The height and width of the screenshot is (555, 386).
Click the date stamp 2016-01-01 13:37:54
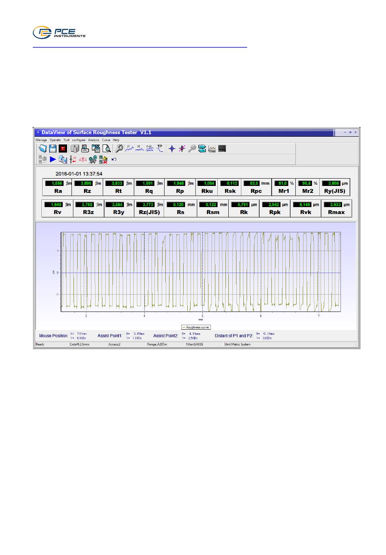(79, 174)
